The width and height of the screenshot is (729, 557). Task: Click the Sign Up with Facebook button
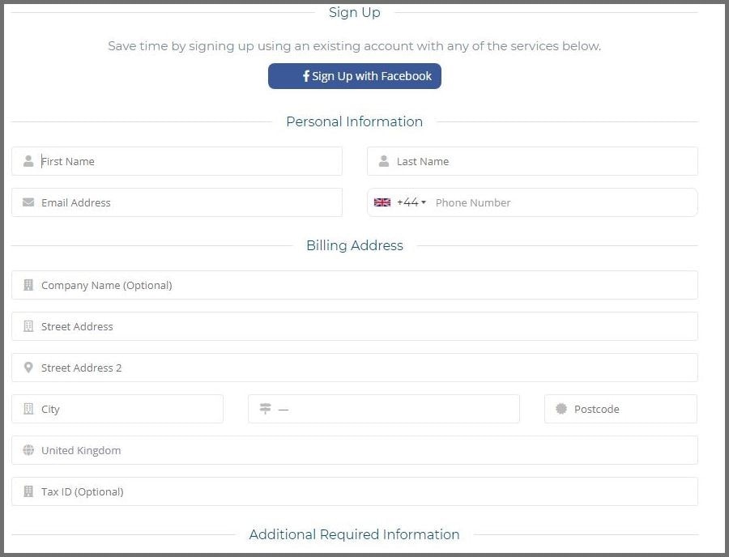(x=354, y=76)
